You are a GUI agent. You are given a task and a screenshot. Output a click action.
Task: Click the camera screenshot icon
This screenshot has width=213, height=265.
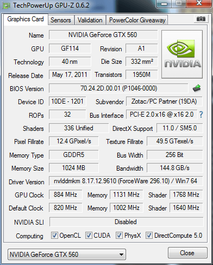201,19
